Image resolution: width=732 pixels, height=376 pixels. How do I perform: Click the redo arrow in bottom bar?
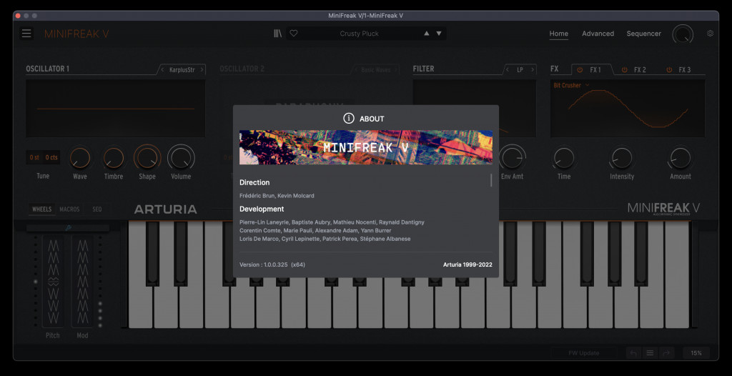(x=666, y=353)
